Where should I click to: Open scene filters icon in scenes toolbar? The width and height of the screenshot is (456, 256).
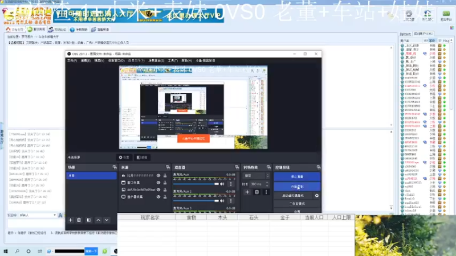tap(89, 220)
